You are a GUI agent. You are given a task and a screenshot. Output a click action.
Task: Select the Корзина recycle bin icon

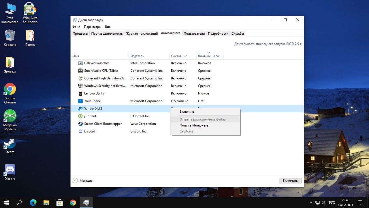click(x=10, y=38)
